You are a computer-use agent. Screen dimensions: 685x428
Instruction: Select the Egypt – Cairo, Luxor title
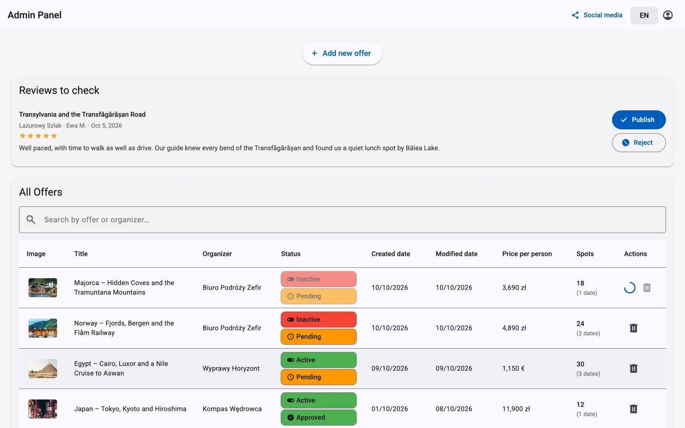coord(121,369)
